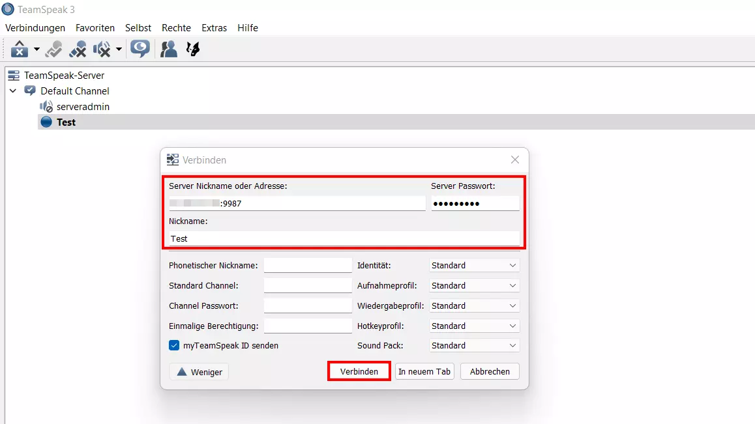Close the Verbinden dialog

[x=514, y=160]
